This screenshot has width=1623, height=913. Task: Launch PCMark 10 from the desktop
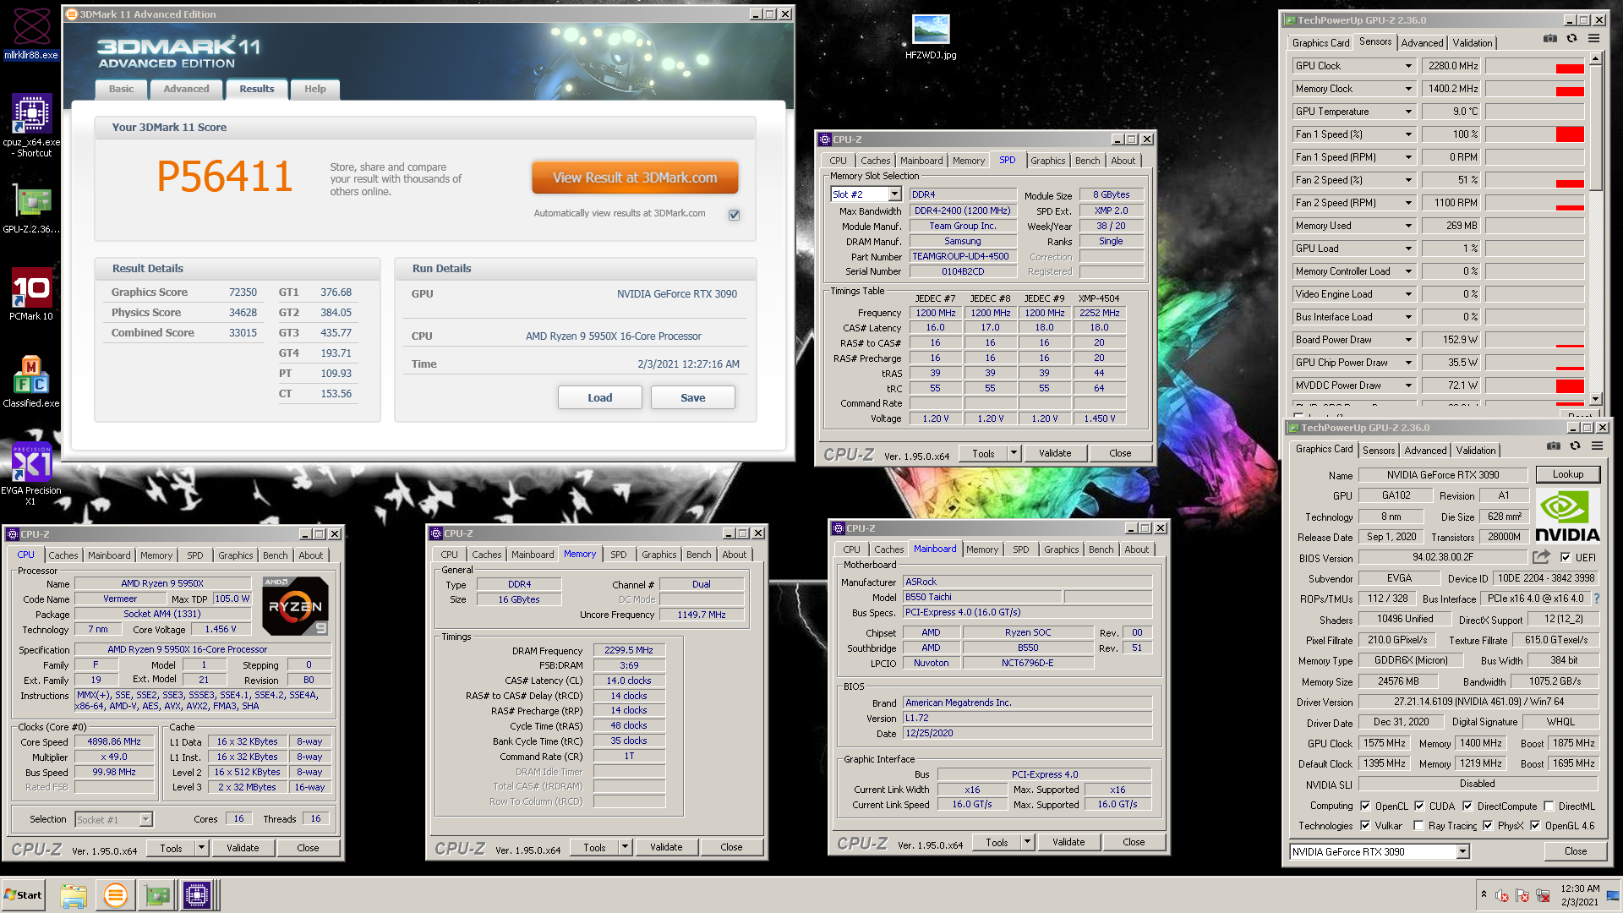(x=31, y=294)
